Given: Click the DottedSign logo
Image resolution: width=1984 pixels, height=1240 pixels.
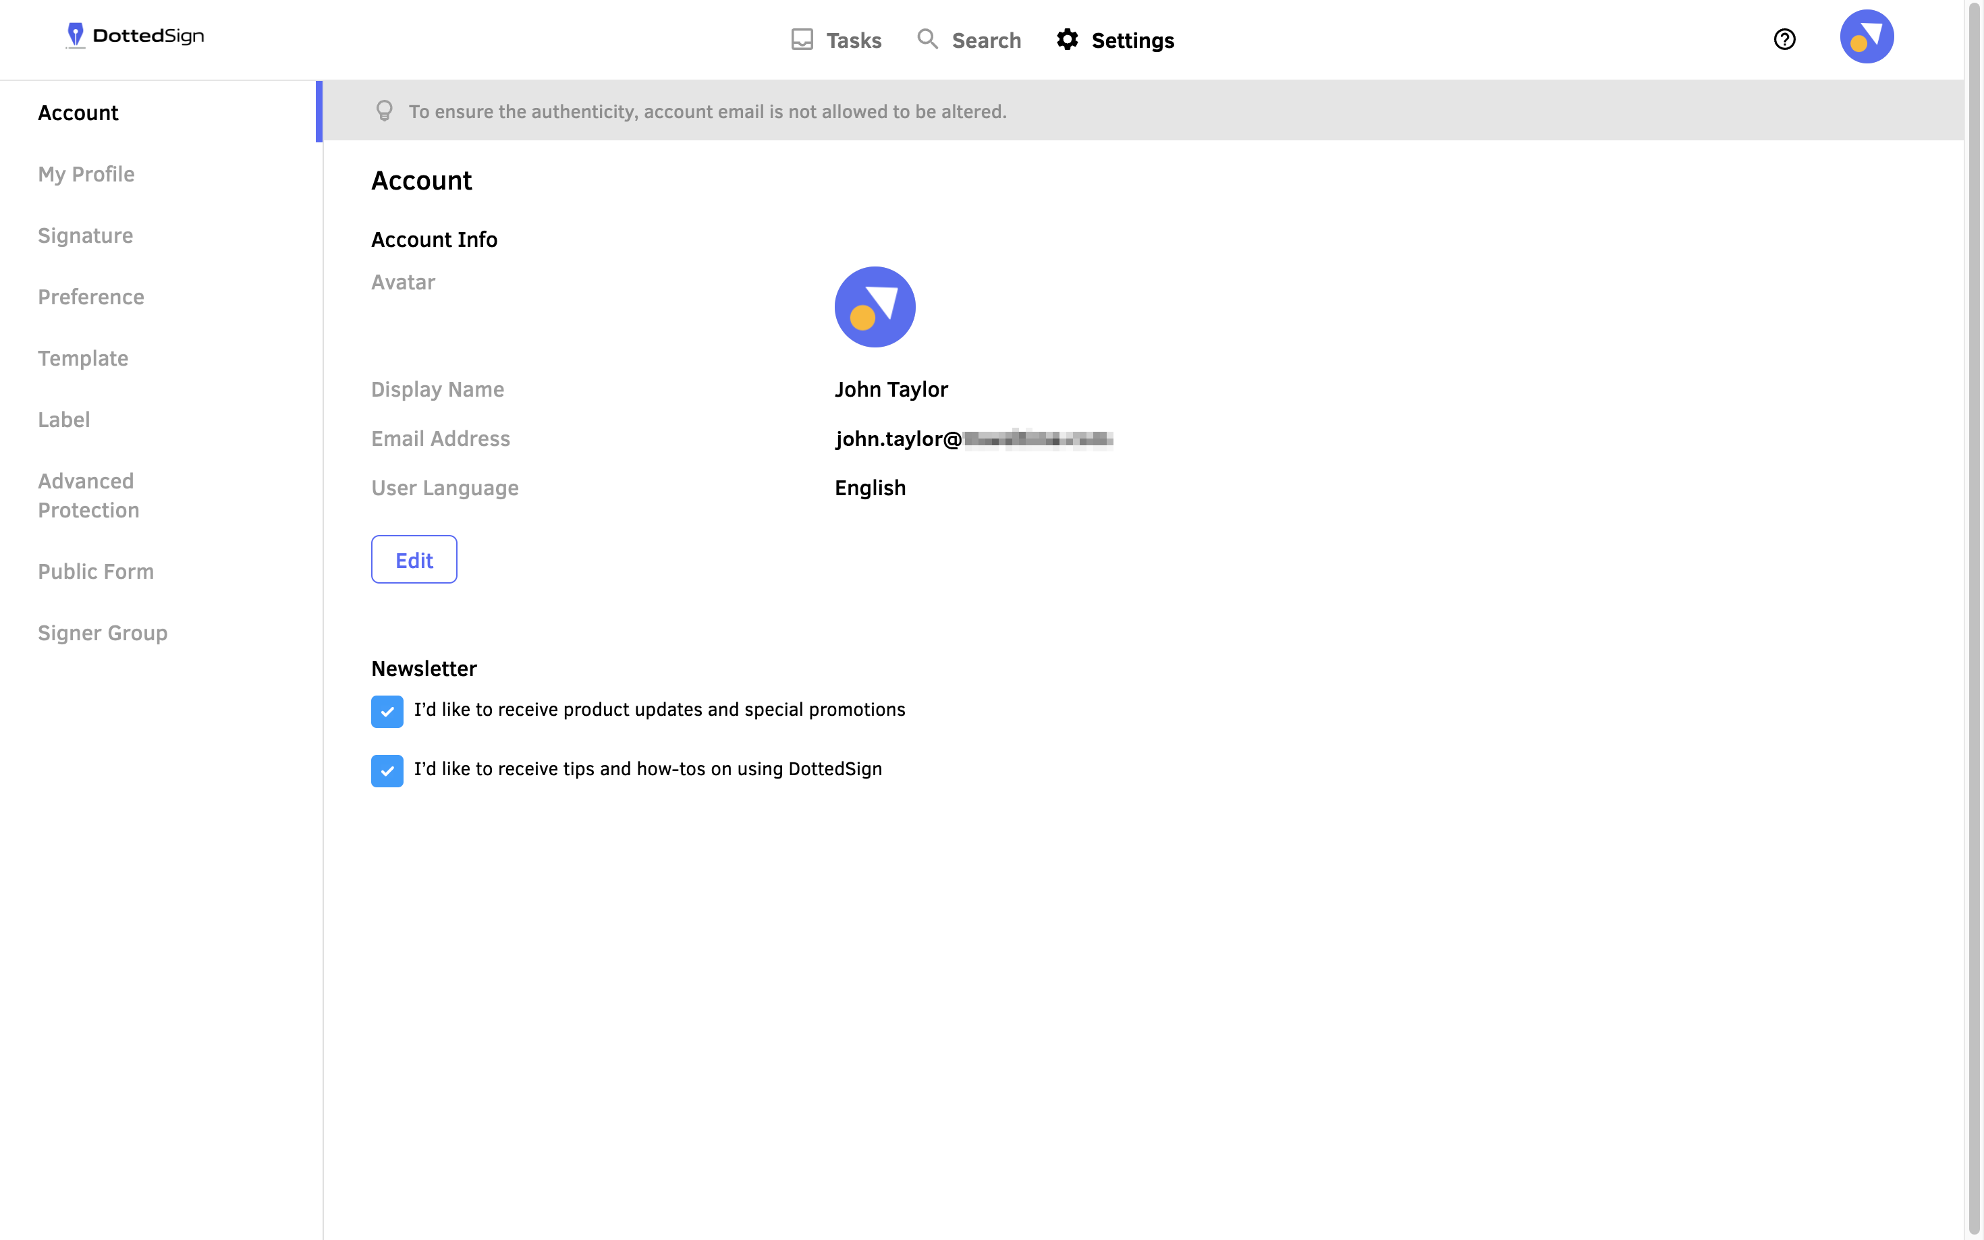Looking at the screenshot, I should click(x=136, y=36).
